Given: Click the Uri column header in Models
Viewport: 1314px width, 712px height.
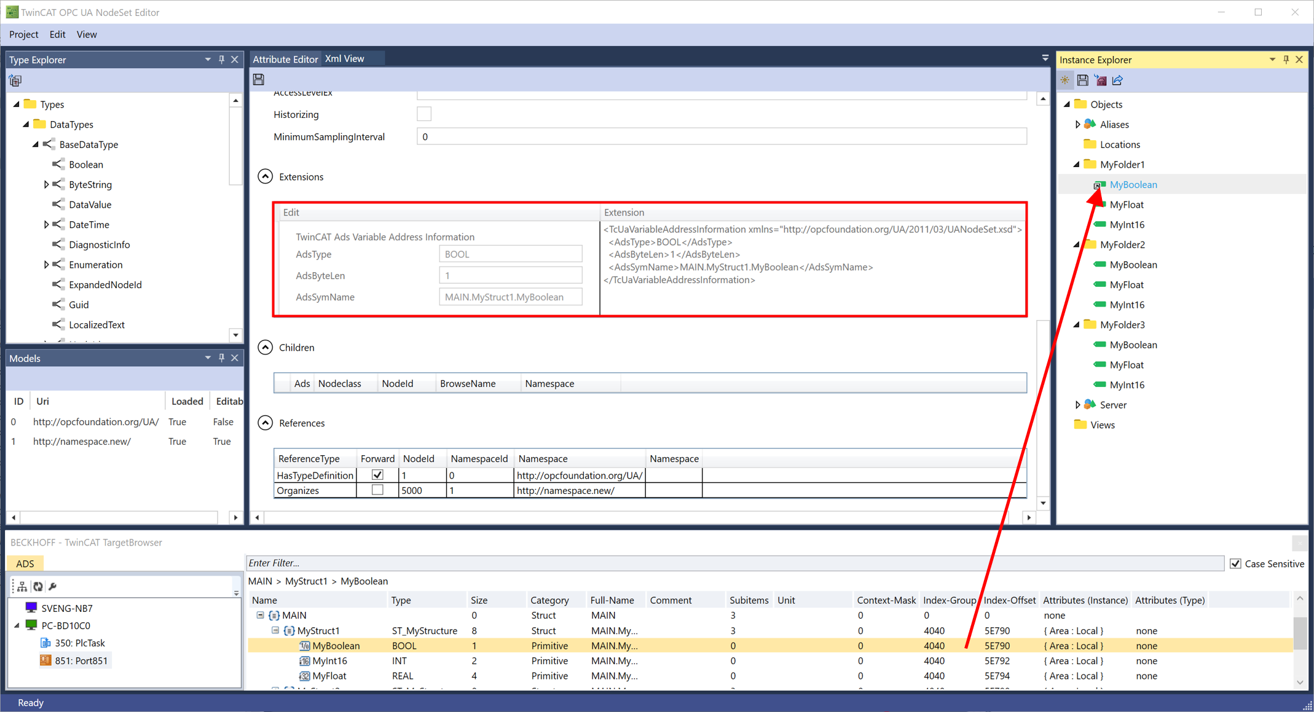Looking at the screenshot, I should 98,401.
